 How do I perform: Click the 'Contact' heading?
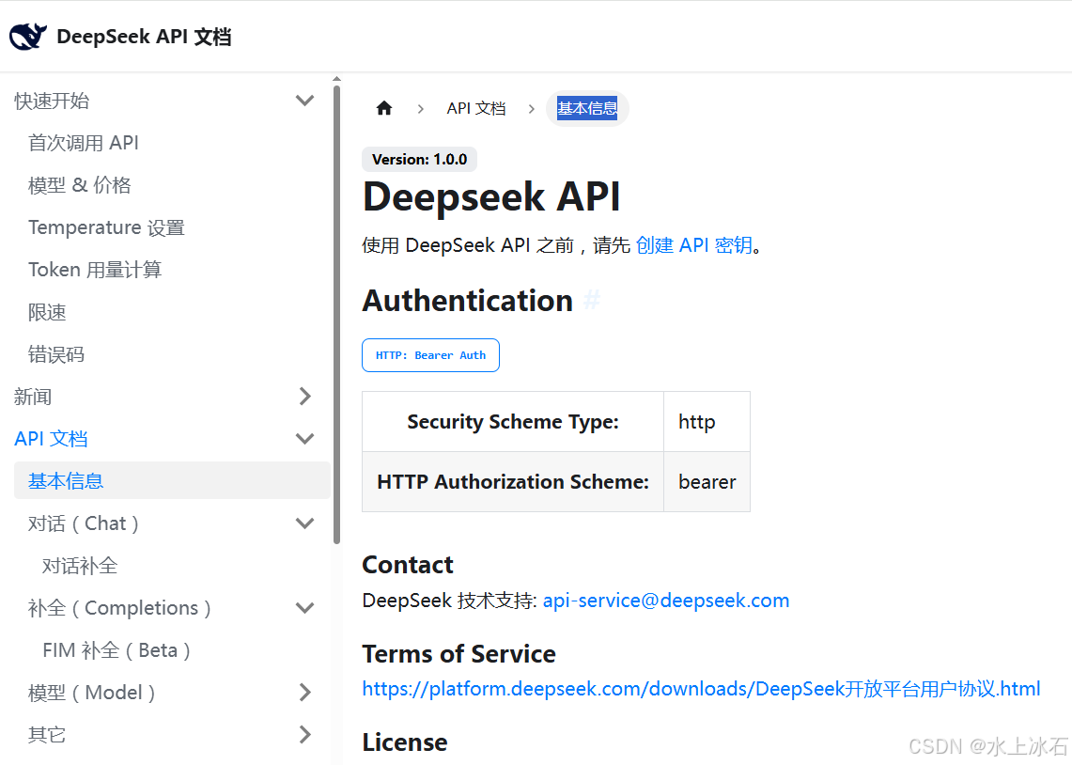[408, 565]
